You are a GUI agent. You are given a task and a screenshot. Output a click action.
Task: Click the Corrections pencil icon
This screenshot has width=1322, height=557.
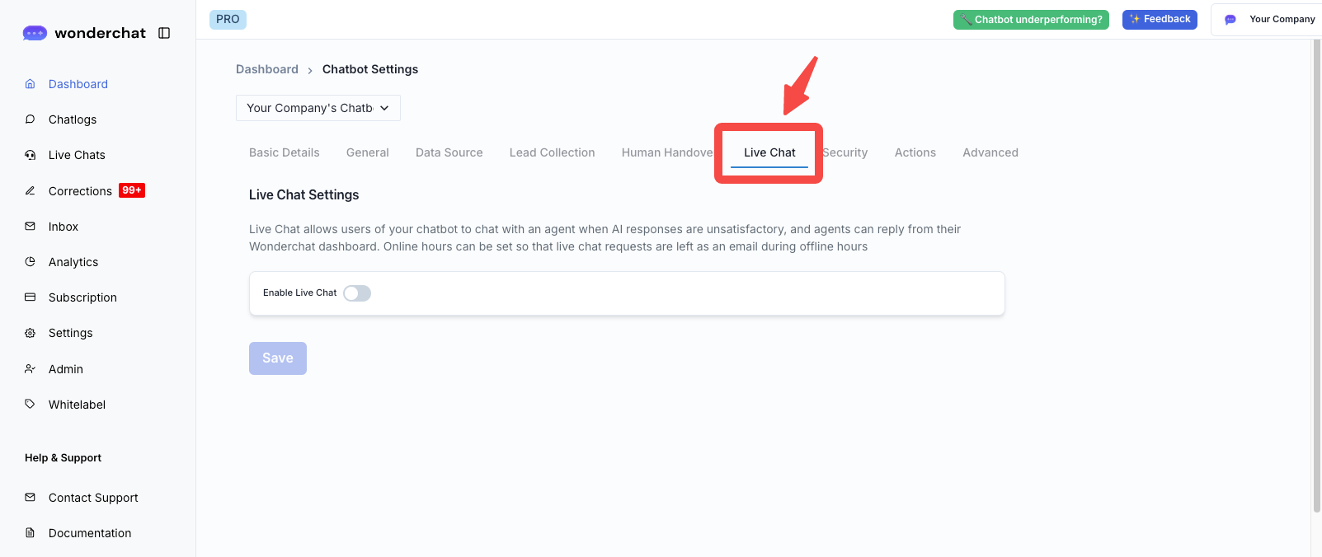[x=31, y=191]
